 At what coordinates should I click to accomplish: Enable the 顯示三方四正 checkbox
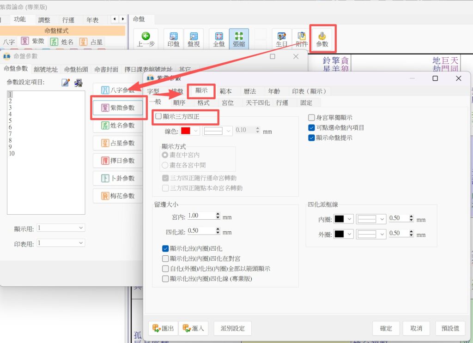(x=159, y=117)
